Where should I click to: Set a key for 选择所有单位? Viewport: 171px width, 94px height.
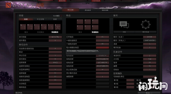(x=55, y=66)
